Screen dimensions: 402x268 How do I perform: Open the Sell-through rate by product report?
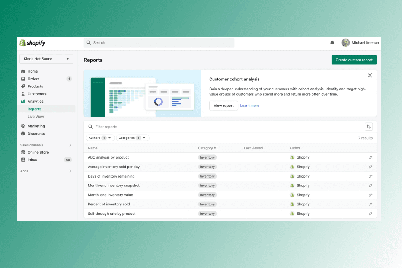pos(112,214)
